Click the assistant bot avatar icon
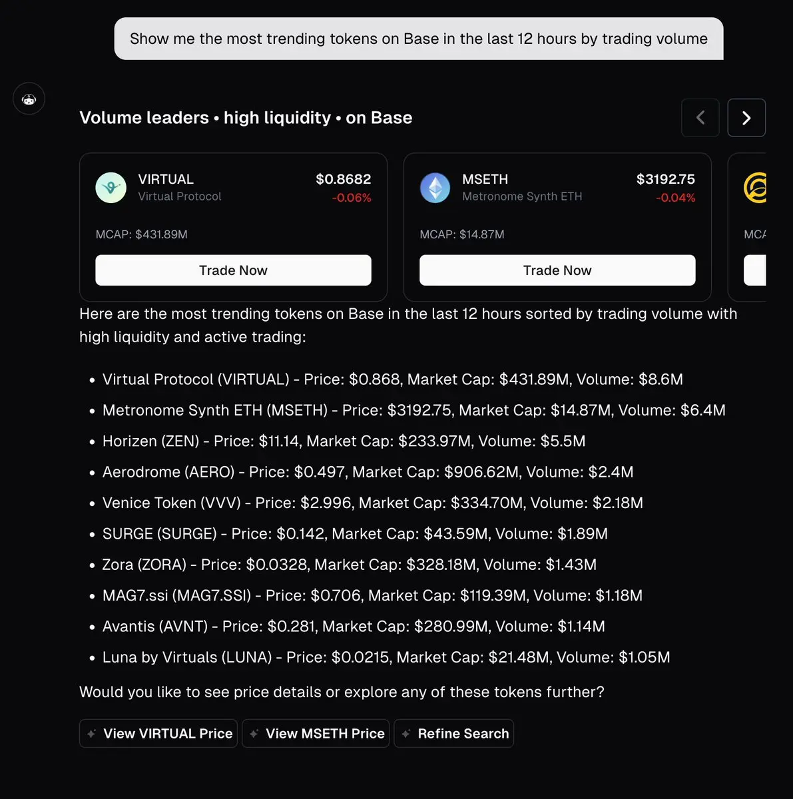 click(x=29, y=99)
